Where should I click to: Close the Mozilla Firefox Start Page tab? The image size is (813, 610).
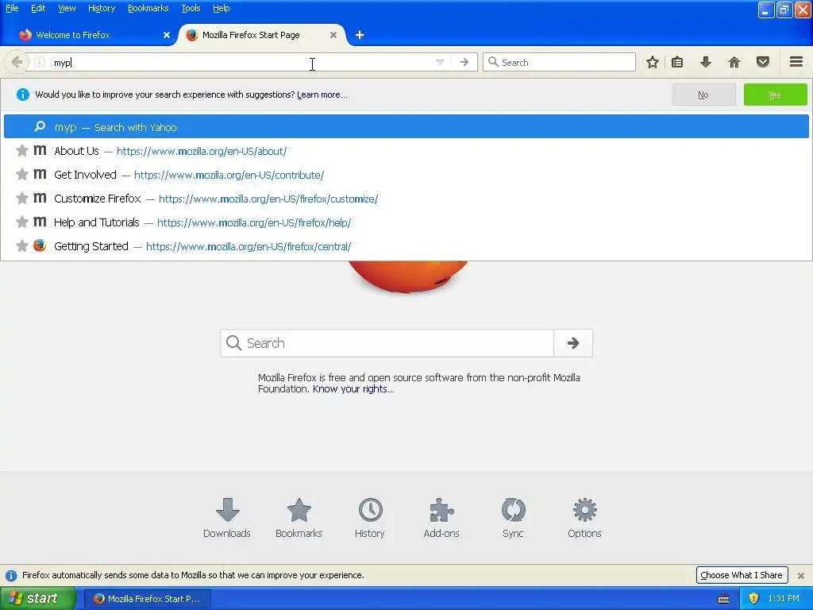(333, 35)
